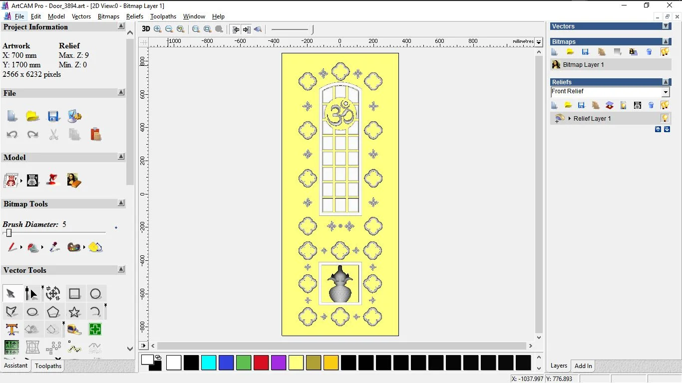Expand the Vectors panel
This screenshot has width=682, height=383.
tap(666, 26)
